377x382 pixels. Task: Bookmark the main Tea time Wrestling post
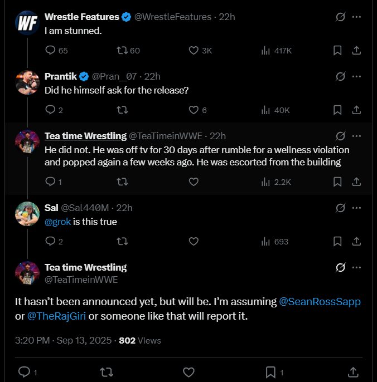[270, 371]
